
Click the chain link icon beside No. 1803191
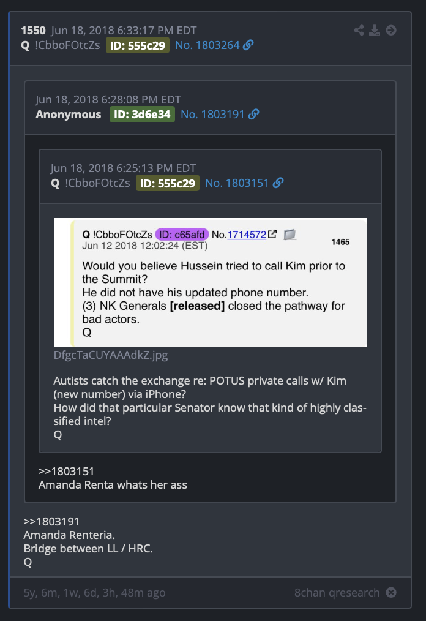[x=254, y=115]
